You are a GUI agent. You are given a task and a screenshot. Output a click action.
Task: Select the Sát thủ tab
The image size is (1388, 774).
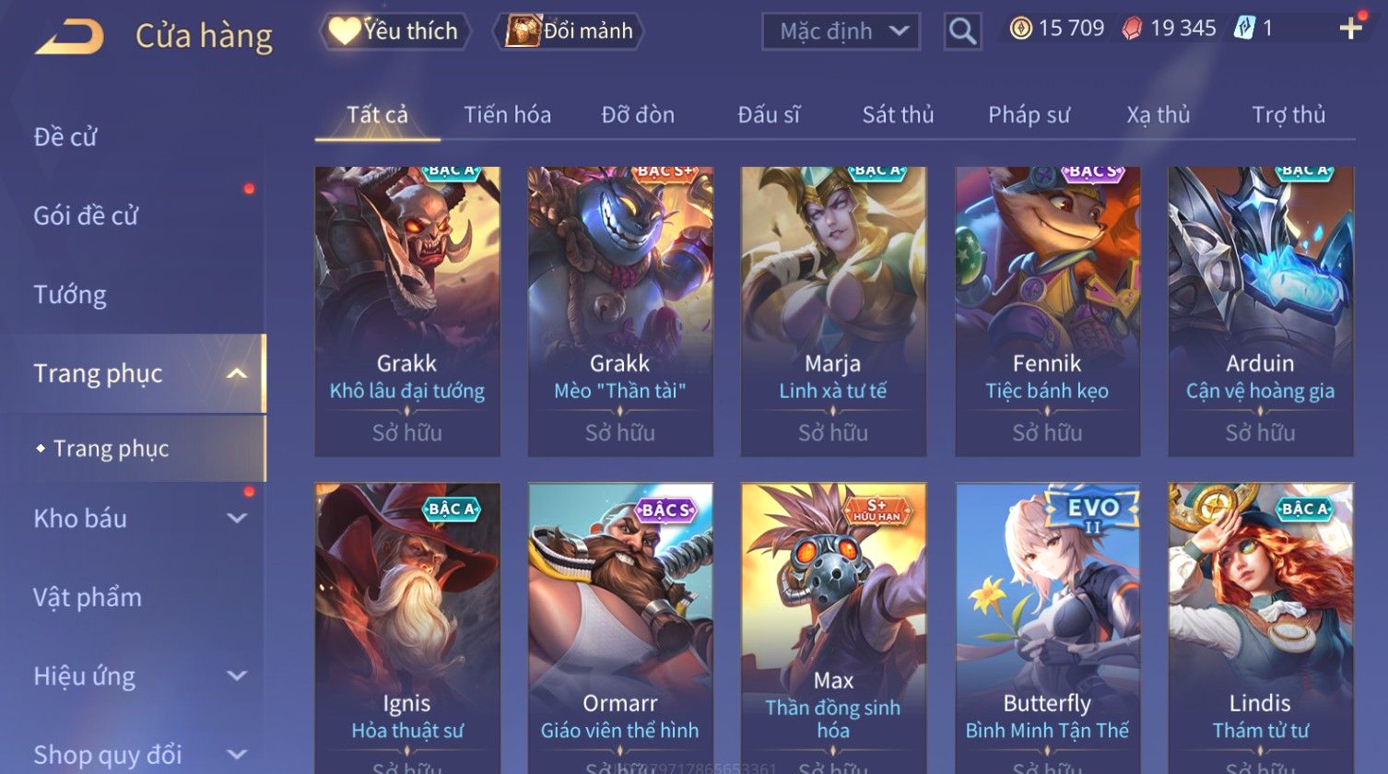click(898, 115)
